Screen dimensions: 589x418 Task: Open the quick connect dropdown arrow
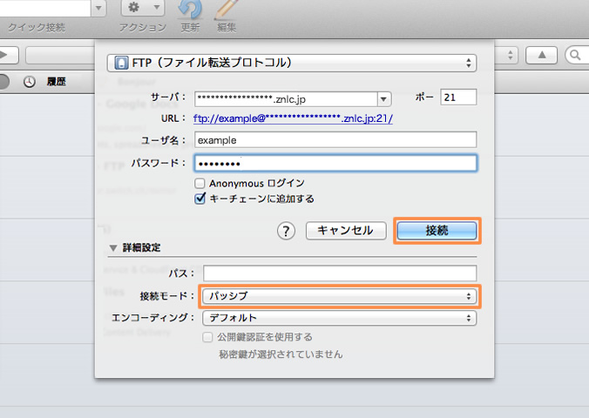tap(98, 8)
